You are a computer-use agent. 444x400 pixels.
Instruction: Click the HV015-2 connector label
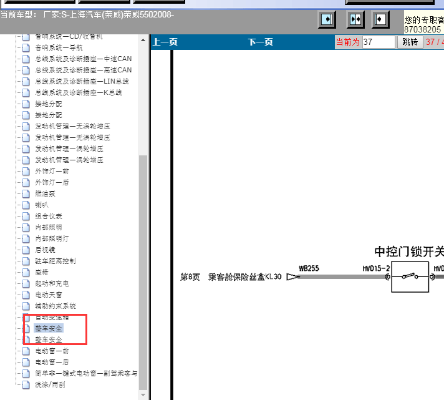[x=376, y=268]
